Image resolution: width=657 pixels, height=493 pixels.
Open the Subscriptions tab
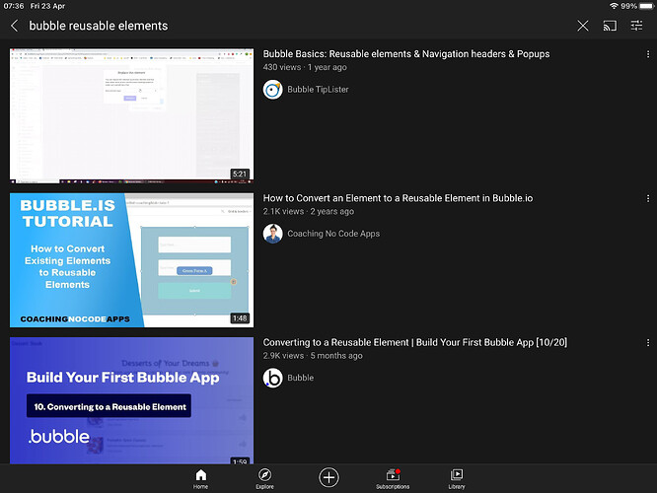pos(393,479)
